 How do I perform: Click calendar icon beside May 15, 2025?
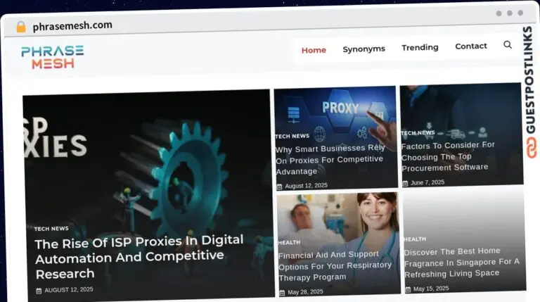408,289
